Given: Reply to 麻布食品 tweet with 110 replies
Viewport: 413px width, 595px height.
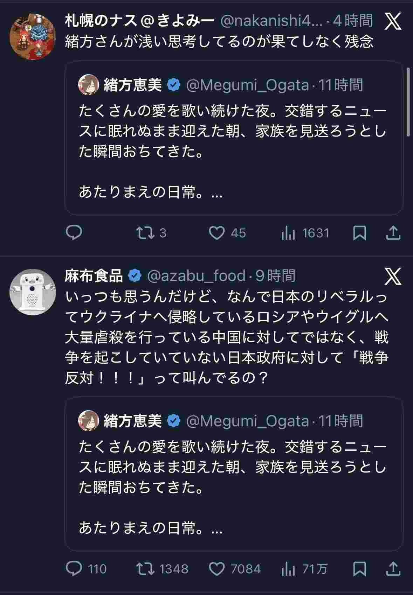Looking at the screenshot, I should coord(74,569).
